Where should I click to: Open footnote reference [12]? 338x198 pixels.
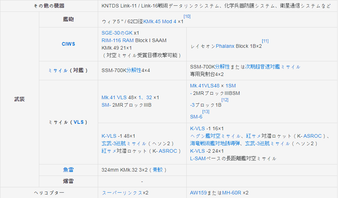(x=225, y=100)
